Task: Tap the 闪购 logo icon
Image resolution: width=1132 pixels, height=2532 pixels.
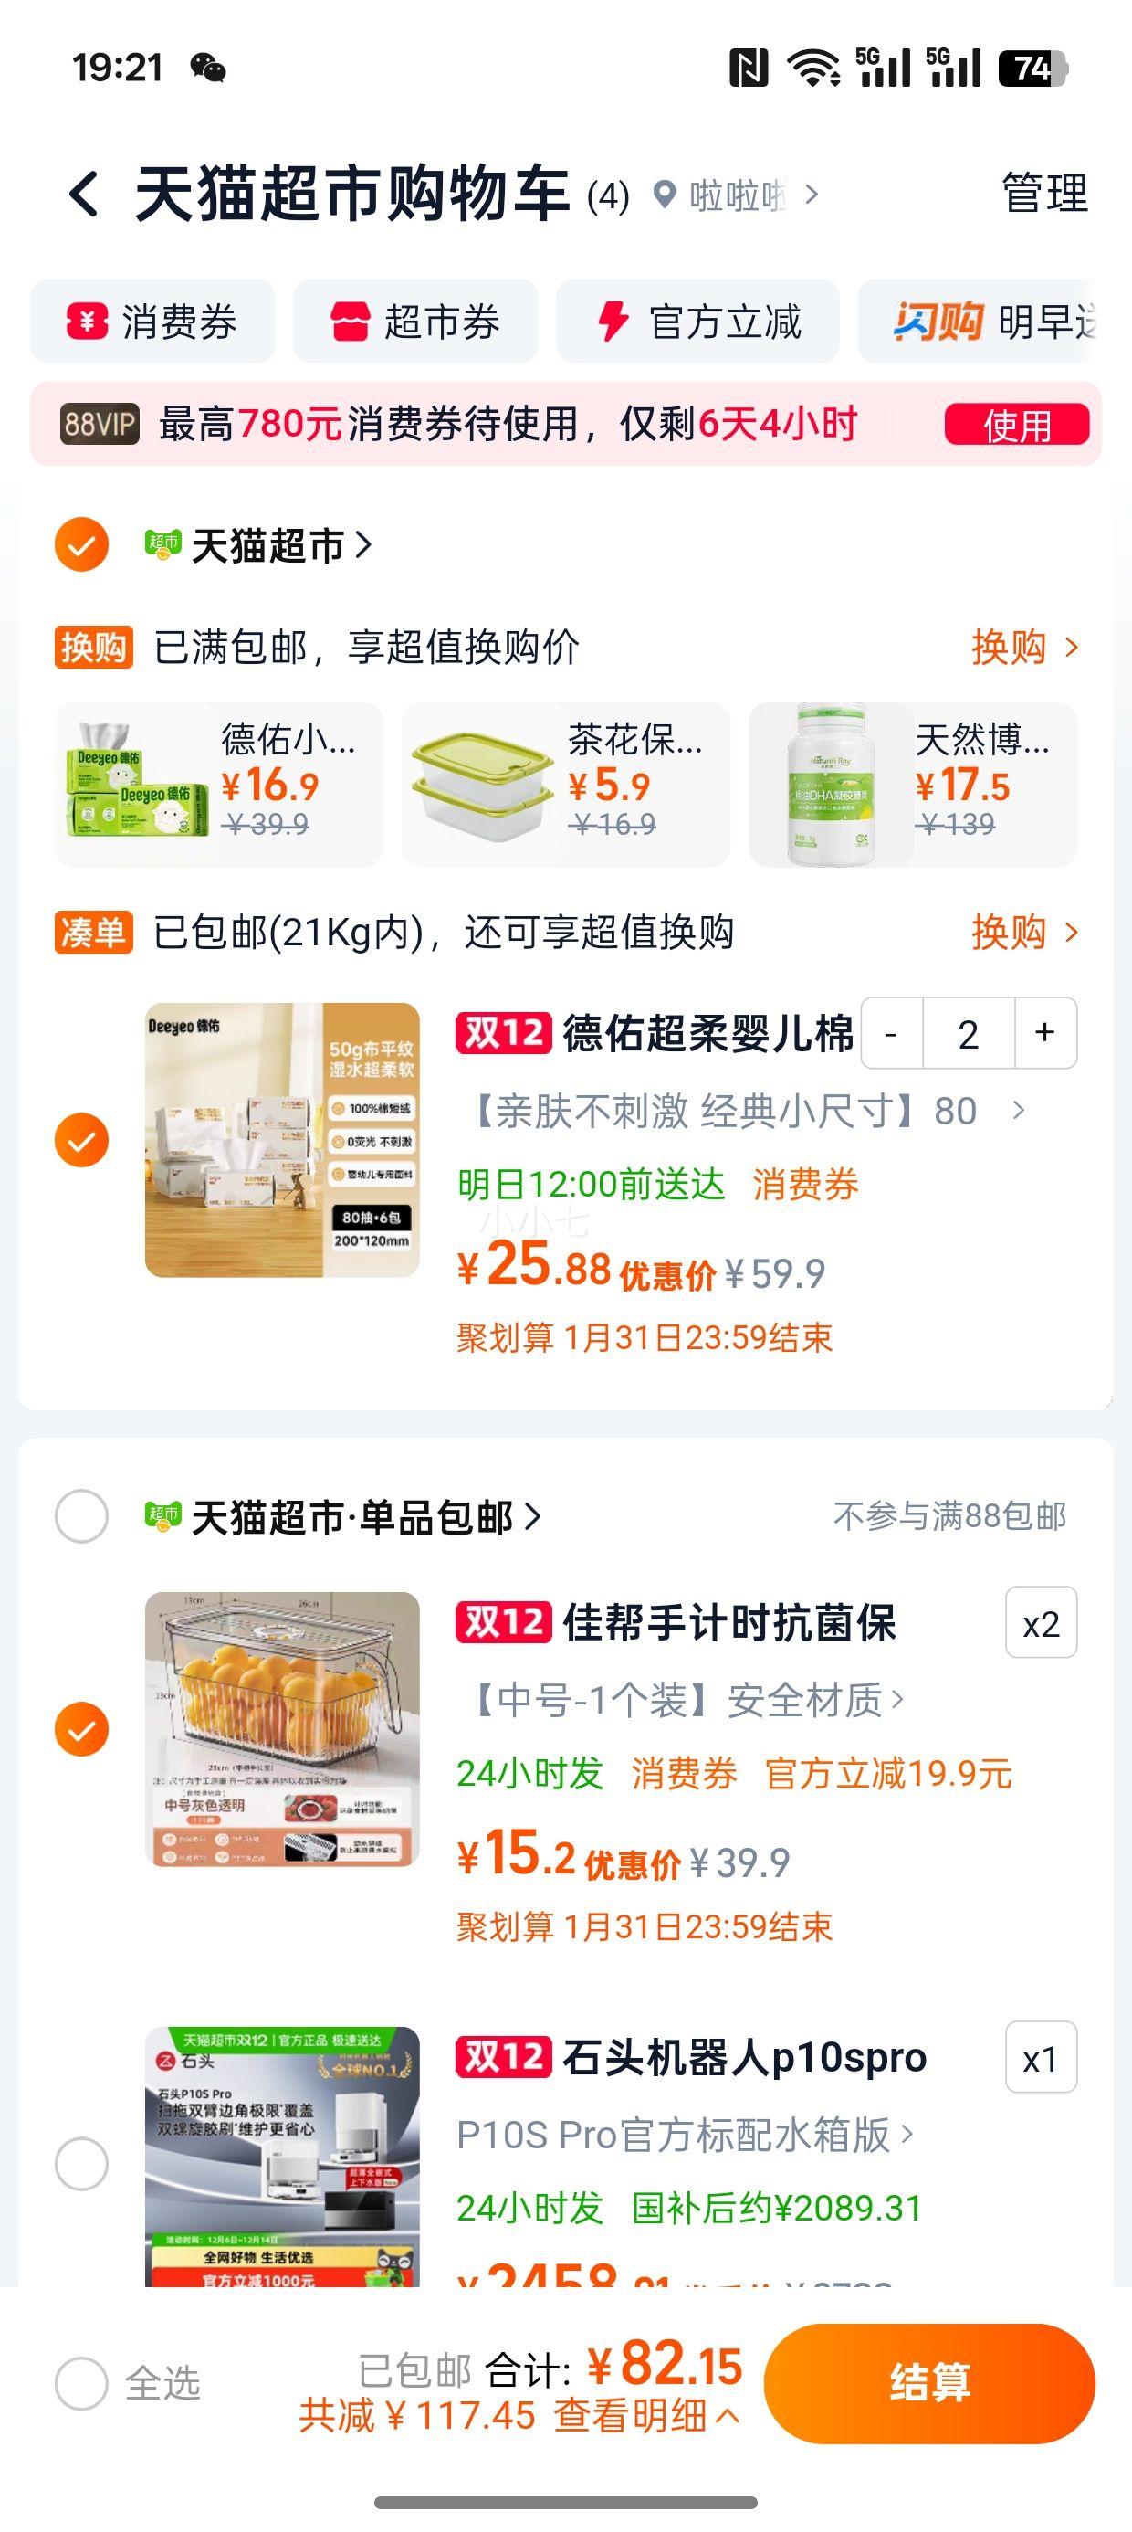Action: [x=938, y=322]
